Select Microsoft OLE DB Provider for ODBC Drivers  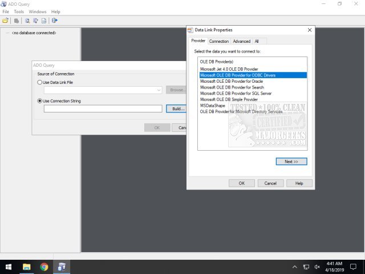coord(253,75)
